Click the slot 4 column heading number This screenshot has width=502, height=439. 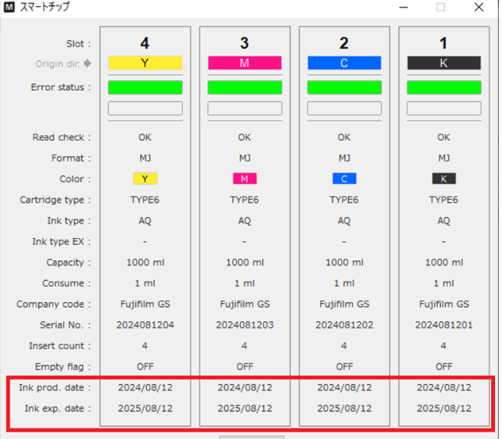(145, 43)
